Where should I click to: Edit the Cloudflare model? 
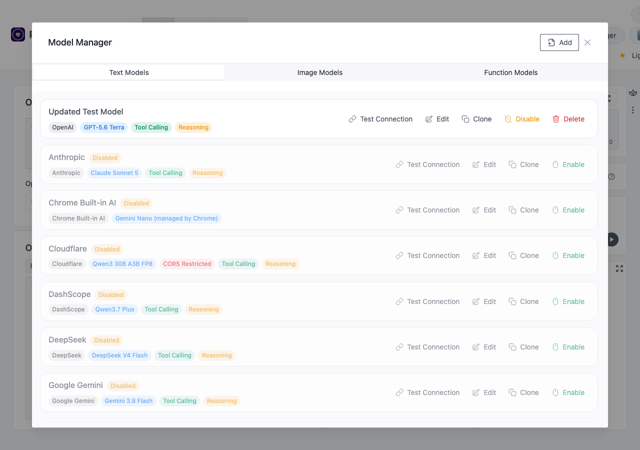(x=484, y=255)
